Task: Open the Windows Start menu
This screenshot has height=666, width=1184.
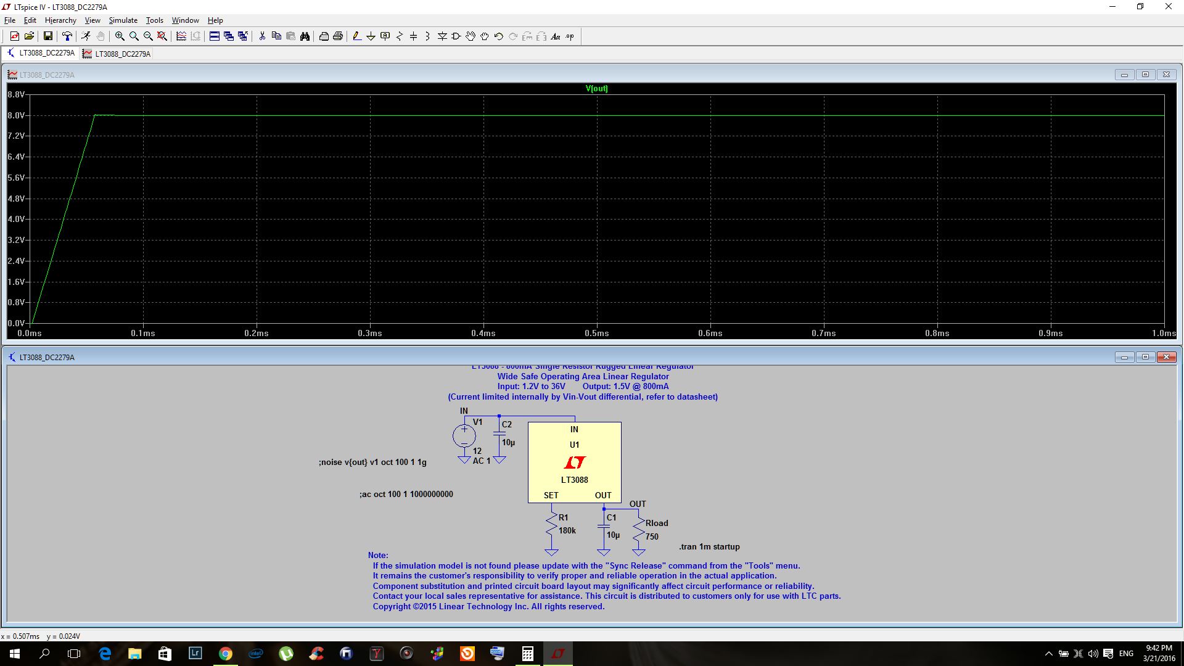Action: [15, 654]
